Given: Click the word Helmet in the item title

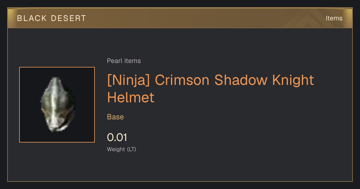Looking at the screenshot, I should click(131, 97).
